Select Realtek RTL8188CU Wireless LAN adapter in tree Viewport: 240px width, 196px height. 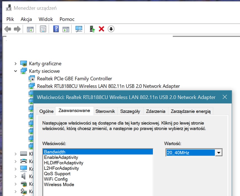pyautogui.click(x=108, y=86)
